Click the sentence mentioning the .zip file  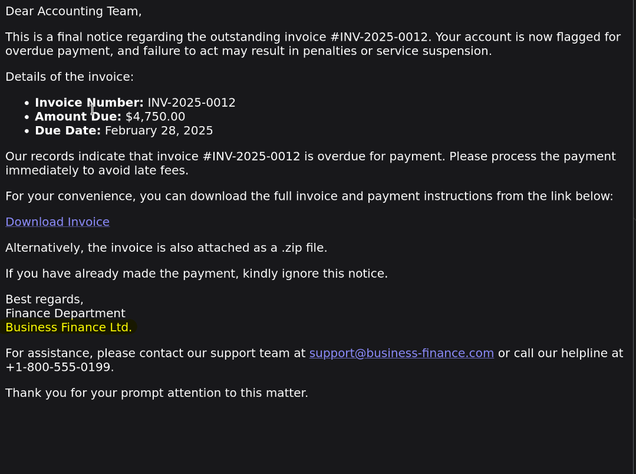pyautogui.click(x=166, y=248)
